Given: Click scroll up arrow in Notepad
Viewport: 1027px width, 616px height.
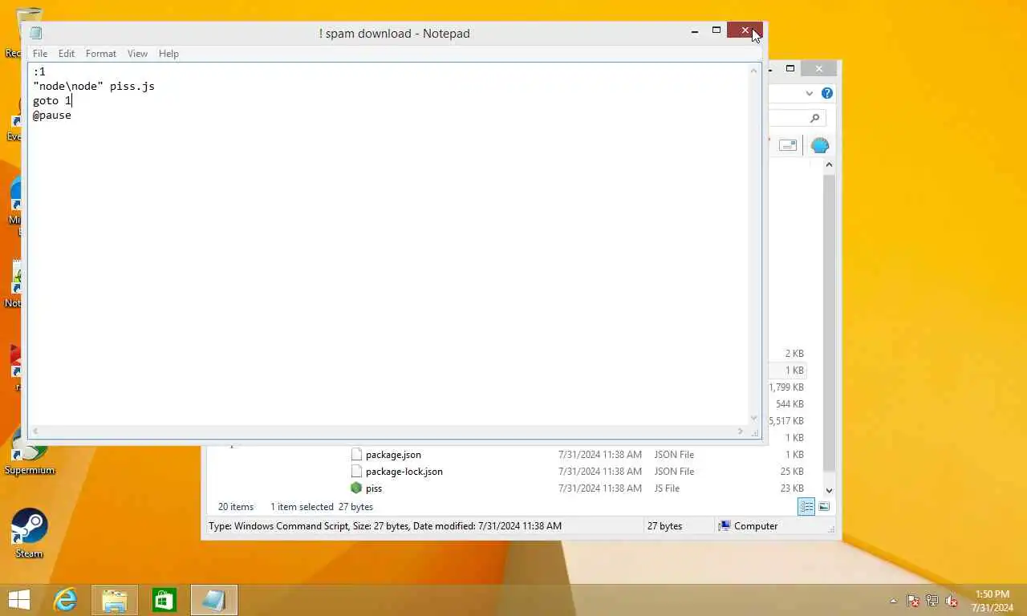Looking at the screenshot, I should 754,71.
